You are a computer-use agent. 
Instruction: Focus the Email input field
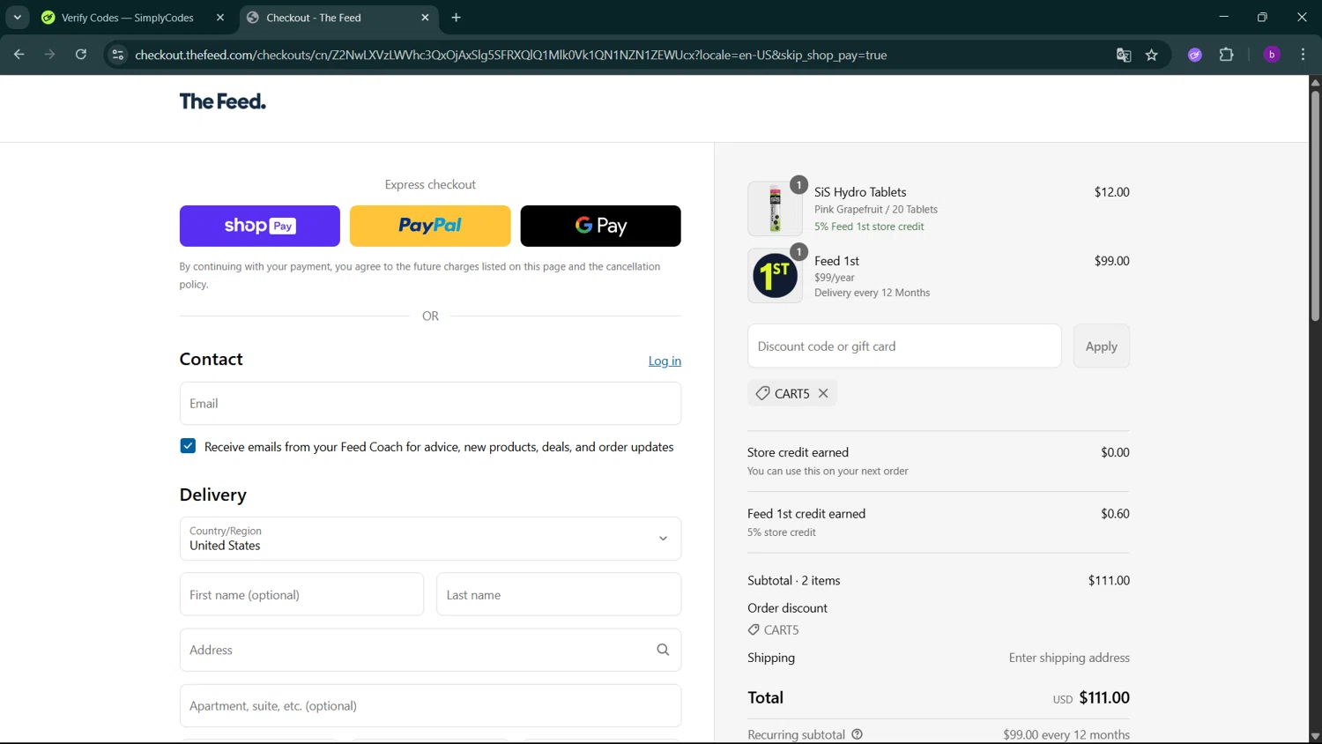pos(430,404)
